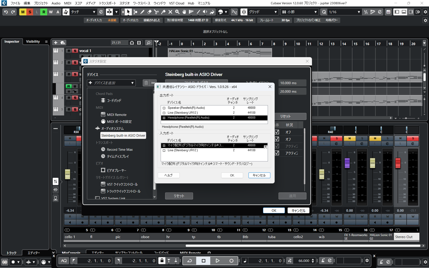This screenshot has width=429, height=268.
Task: Open toolbar setup gear at top right
Action: (425, 12)
